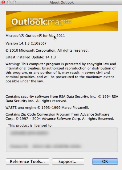Open the Support... dialog

(x=68, y=161)
